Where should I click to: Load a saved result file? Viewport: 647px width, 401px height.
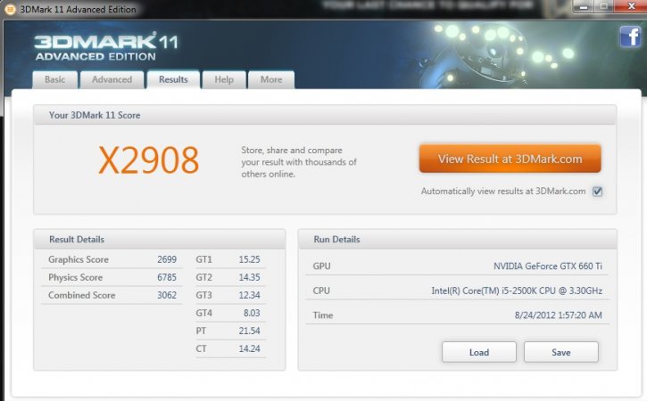[x=479, y=352]
